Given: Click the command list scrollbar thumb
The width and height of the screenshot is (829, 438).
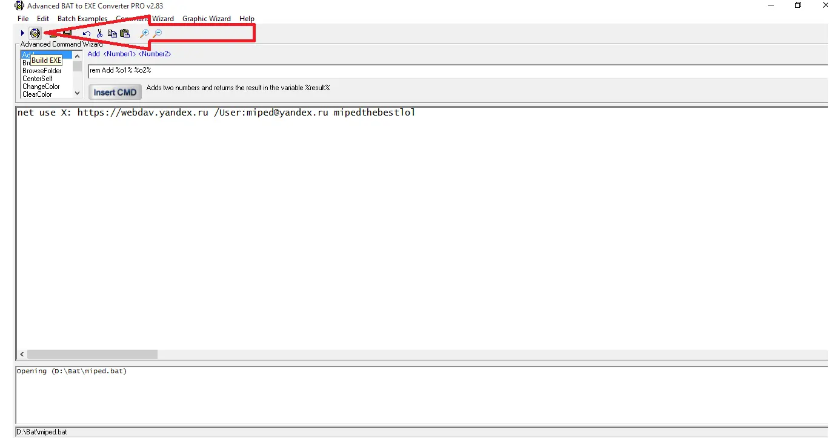Looking at the screenshot, I should point(77,66).
